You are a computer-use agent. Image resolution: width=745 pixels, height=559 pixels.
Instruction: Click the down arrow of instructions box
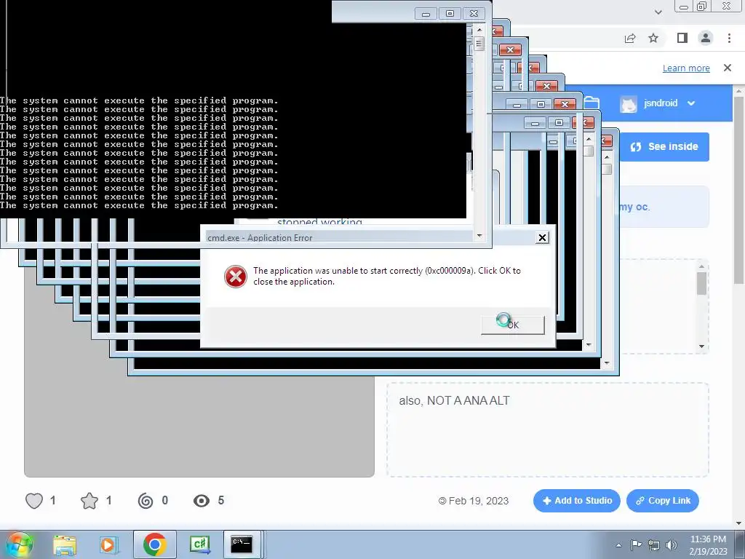(701, 346)
